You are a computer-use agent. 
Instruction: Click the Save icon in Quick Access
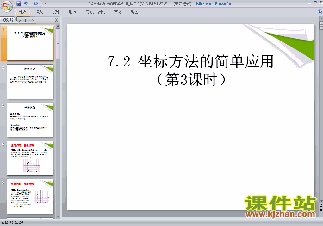point(19,3)
